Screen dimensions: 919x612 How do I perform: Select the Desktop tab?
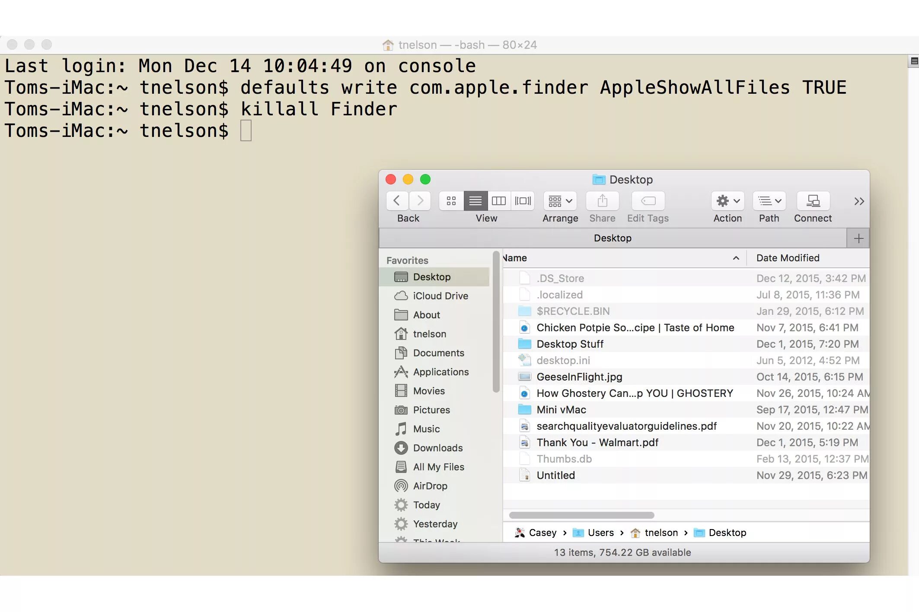pyautogui.click(x=612, y=238)
